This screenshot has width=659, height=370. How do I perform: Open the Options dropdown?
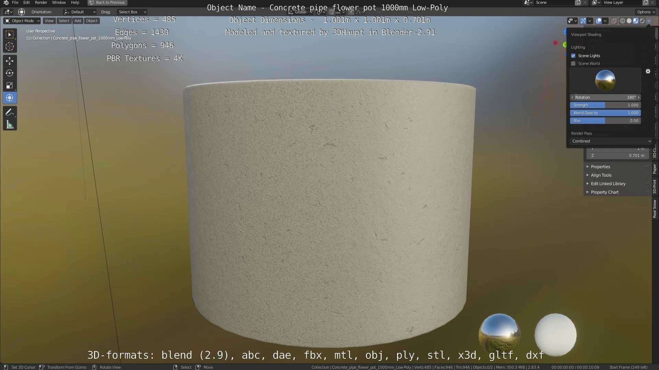point(646,12)
